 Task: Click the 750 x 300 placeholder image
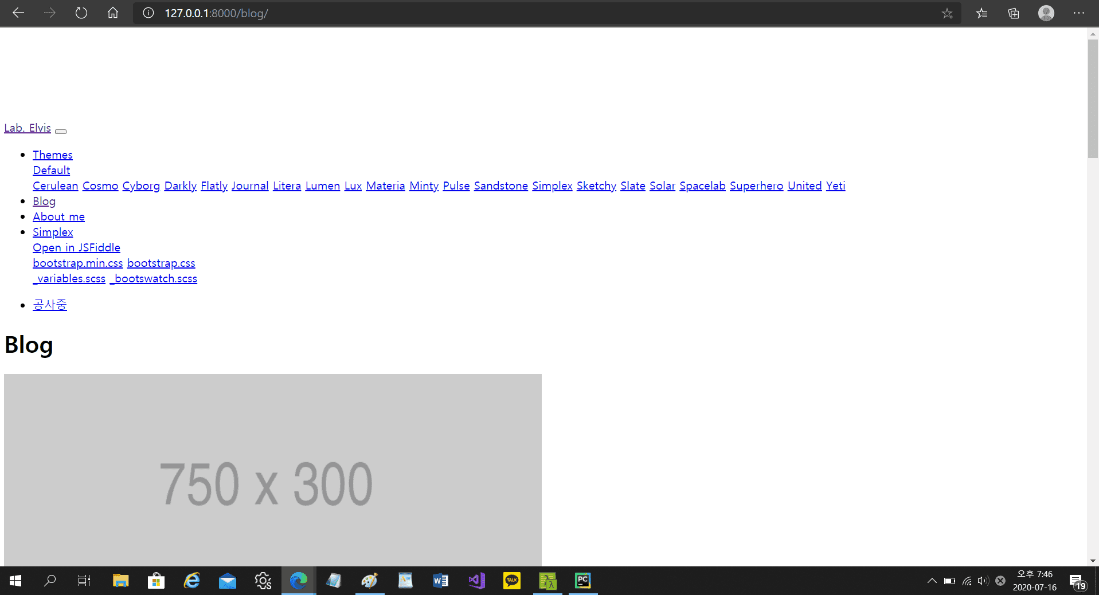click(x=273, y=470)
